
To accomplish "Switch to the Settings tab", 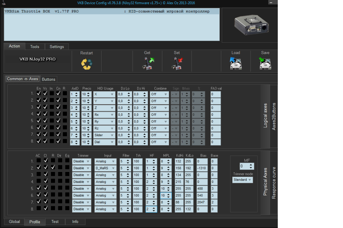I will (x=57, y=47).
